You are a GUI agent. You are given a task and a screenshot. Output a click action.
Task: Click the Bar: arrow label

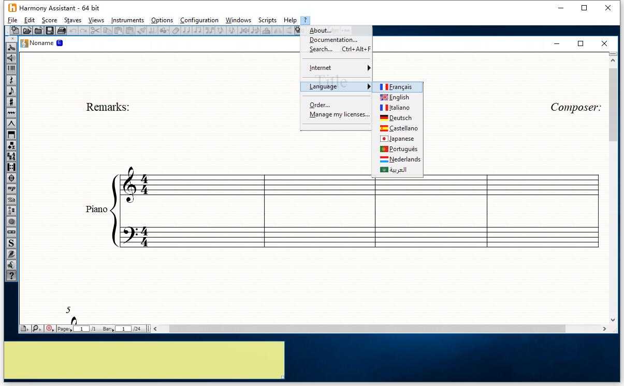(108, 329)
